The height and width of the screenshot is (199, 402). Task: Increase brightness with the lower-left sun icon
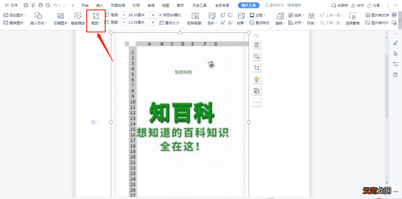(x=223, y=23)
